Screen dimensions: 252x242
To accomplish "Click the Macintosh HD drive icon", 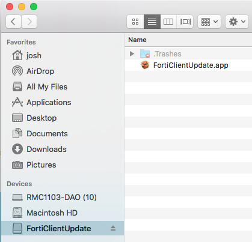I will [17, 213].
